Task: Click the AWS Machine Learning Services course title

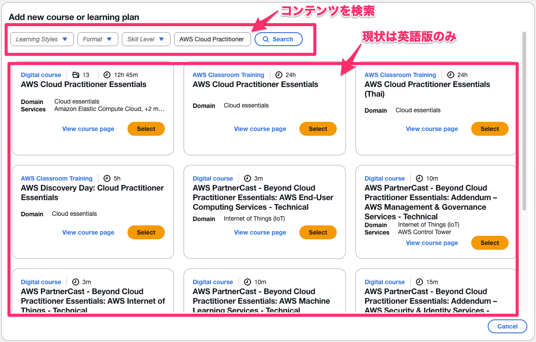Action: 261,301
